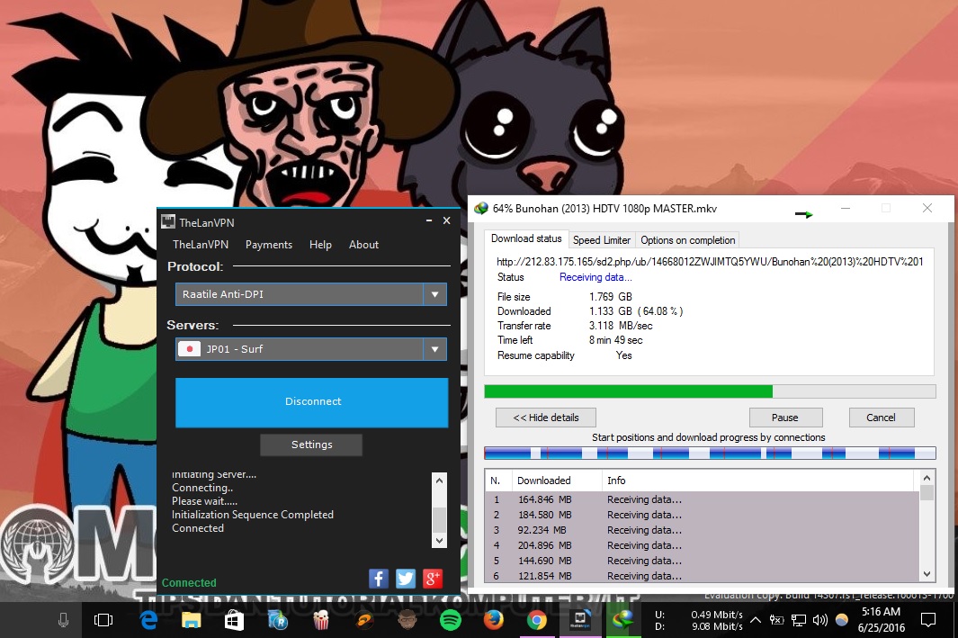Select connection row with 184.580 MB

702,515
